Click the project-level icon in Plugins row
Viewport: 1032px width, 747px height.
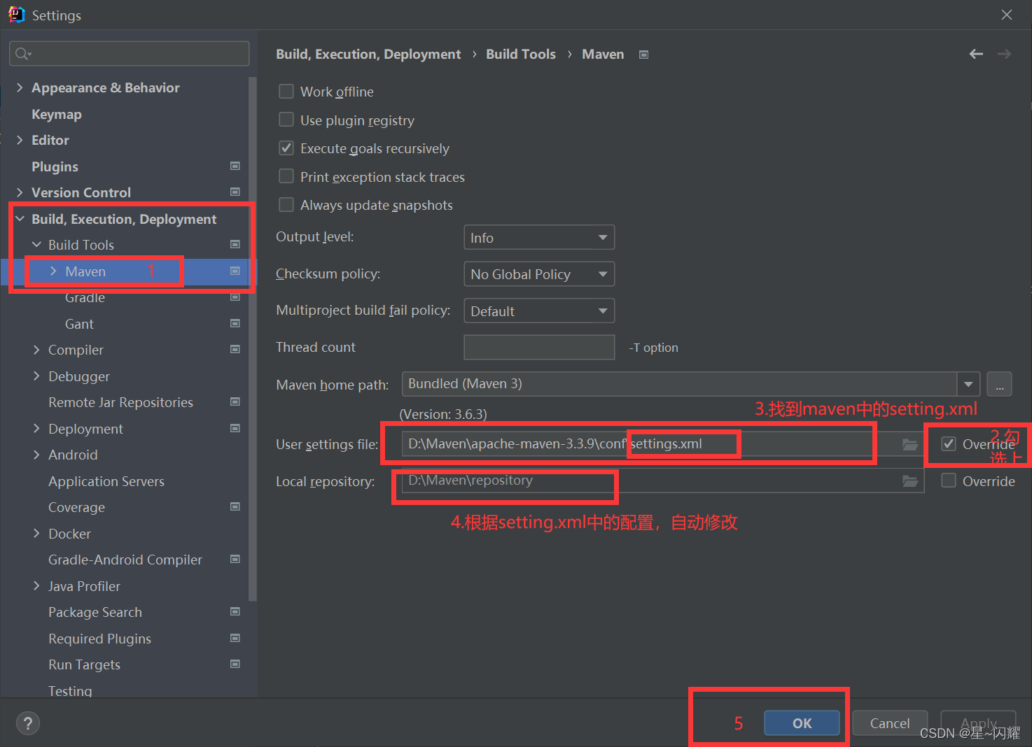coord(235,166)
